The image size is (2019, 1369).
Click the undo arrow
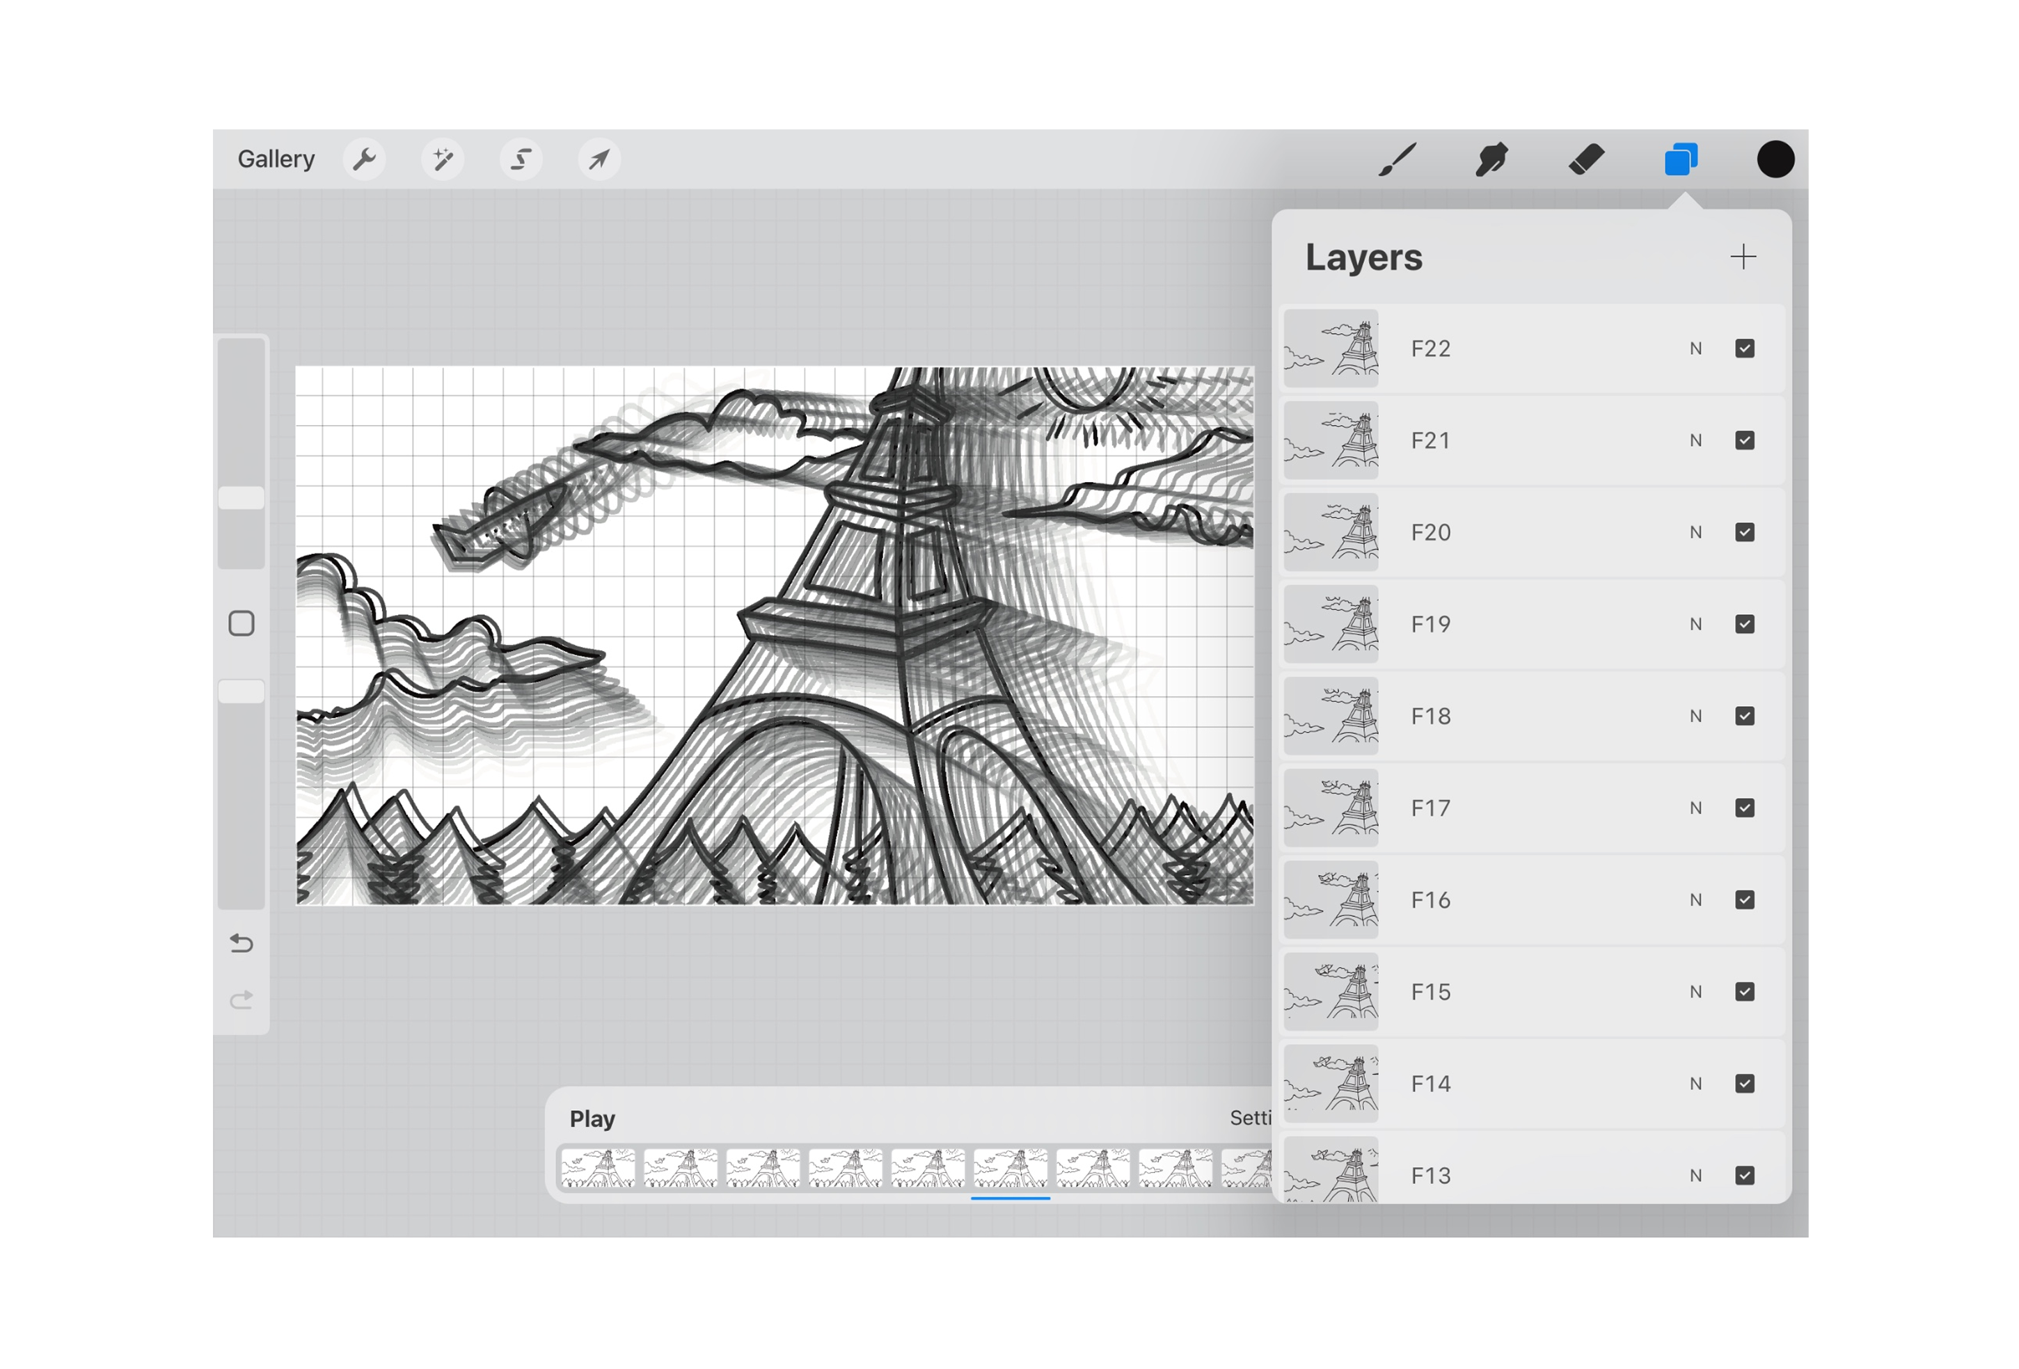[242, 944]
